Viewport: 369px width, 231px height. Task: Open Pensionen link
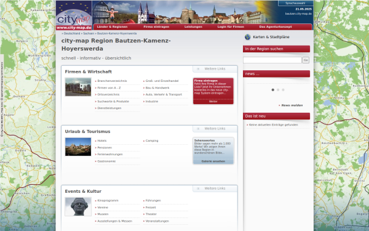[x=105, y=148]
